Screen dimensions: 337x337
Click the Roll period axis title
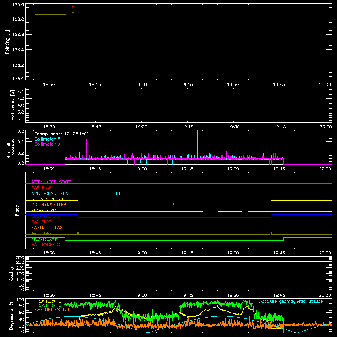click(x=13, y=105)
